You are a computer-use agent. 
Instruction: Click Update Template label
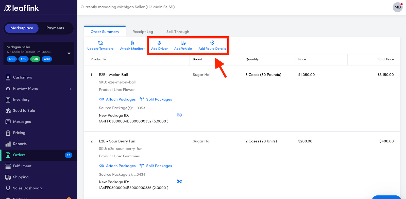(100, 49)
